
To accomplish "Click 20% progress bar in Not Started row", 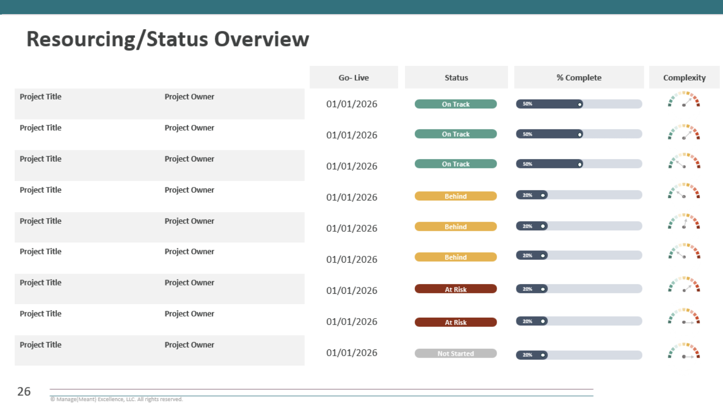I will point(579,355).
